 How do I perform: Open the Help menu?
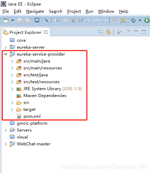124,11
